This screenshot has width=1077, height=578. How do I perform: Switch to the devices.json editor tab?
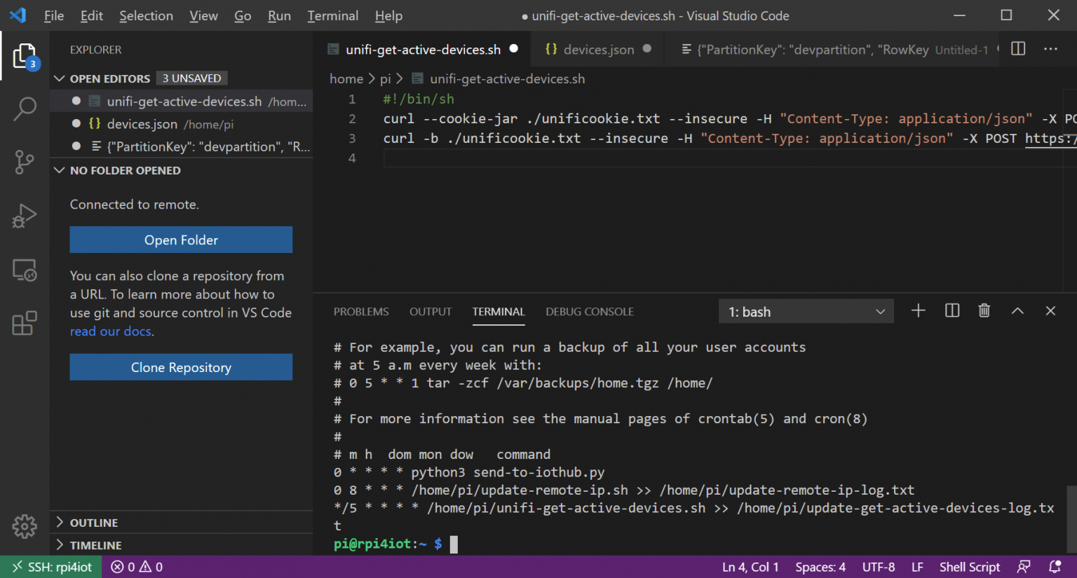coord(597,49)
